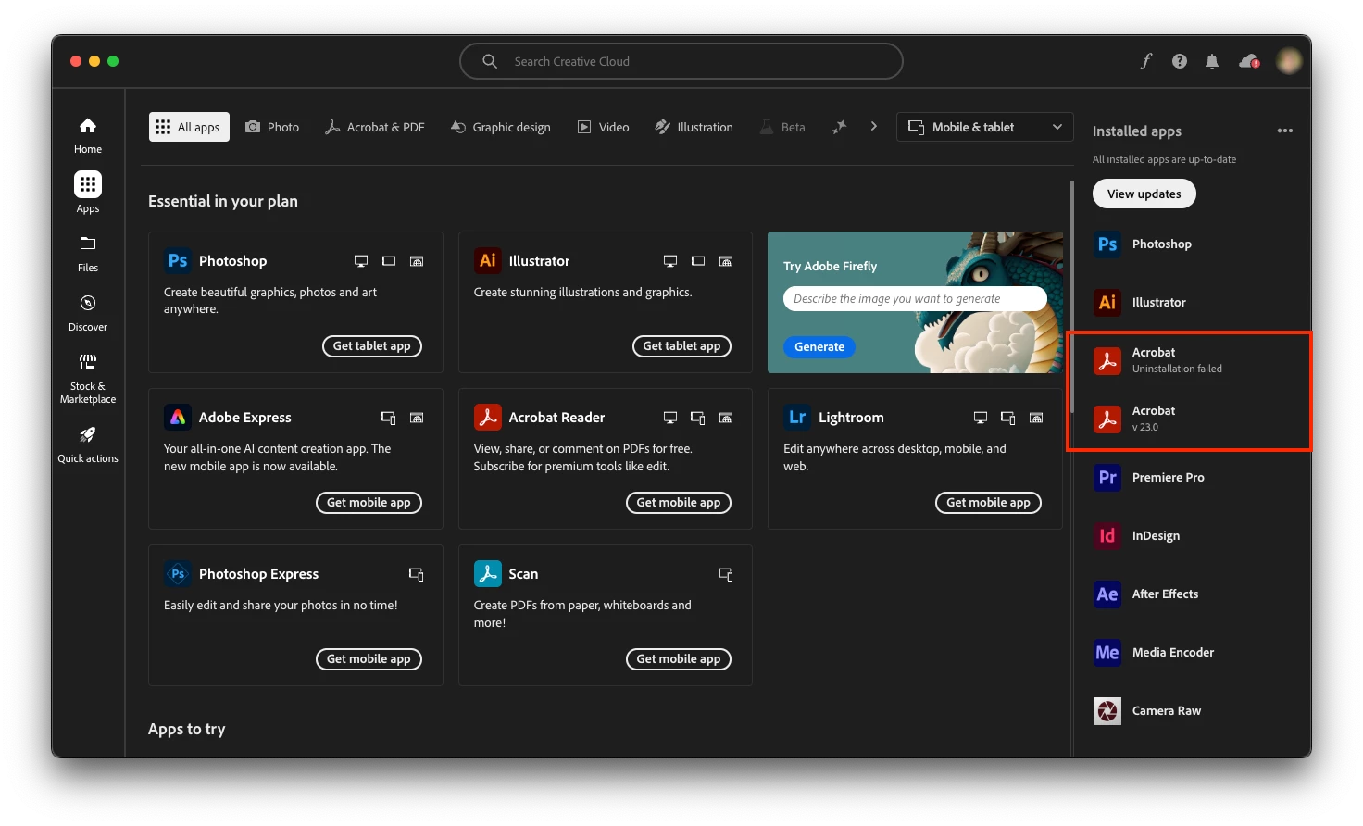Click the Illustrator Ai icon in its card
Screen dimensions: 1363x826
pyautogui.click(x=488, y=261)
